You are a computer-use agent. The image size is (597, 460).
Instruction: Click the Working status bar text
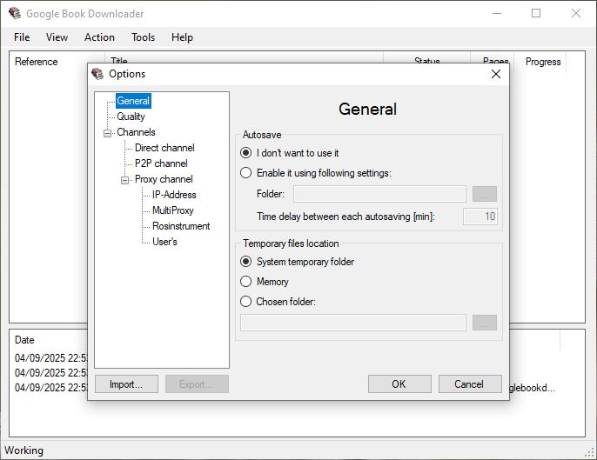click(x=24, y=450)
